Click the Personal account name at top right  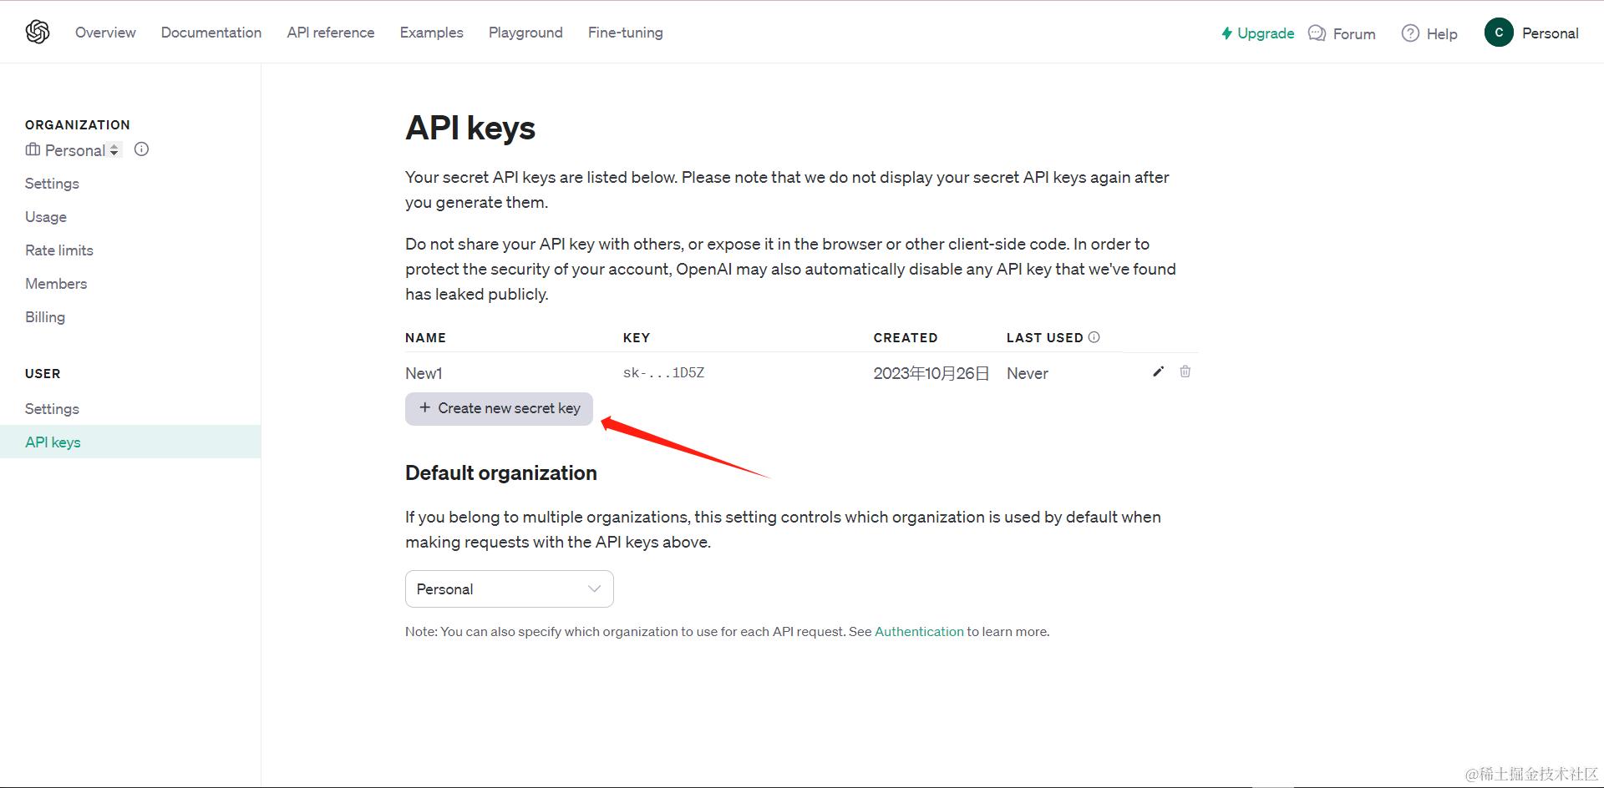tap(1551, 33)
